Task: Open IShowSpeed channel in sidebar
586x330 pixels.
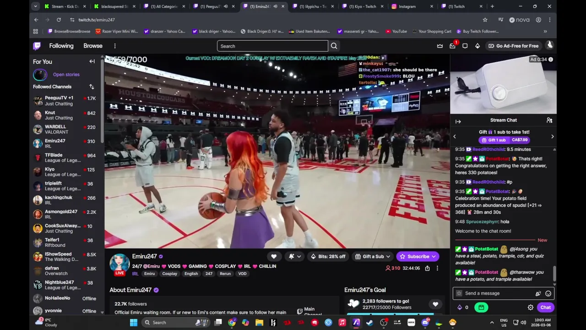Action: click(x=66, y=257)
